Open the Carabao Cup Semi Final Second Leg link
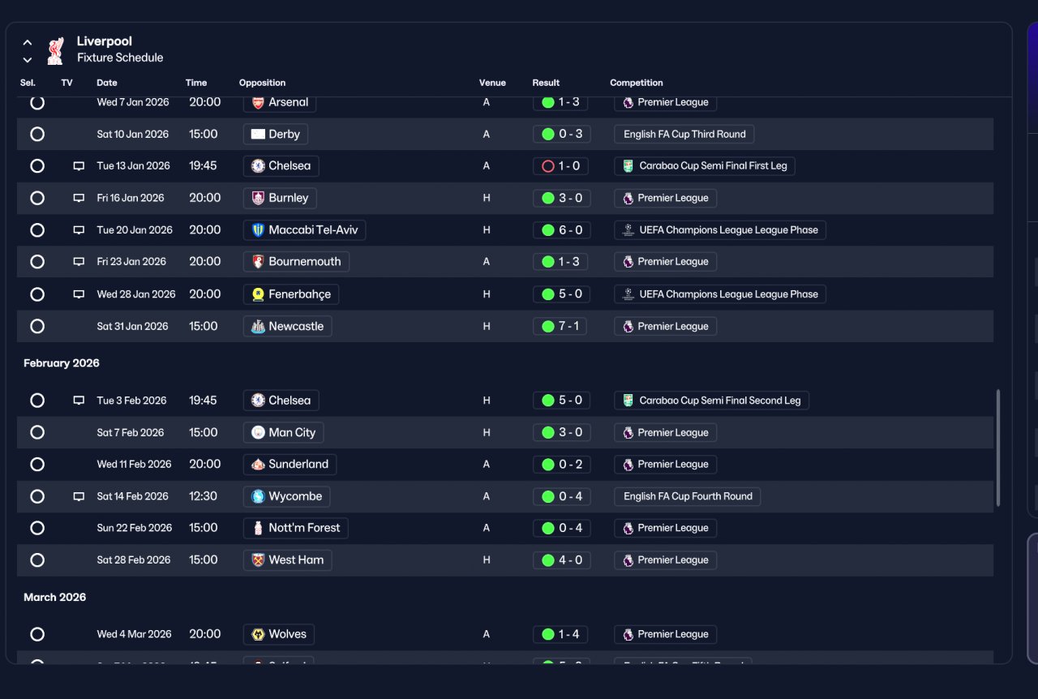The width and height of the screenshot is (1038, 699). (712, 401)
